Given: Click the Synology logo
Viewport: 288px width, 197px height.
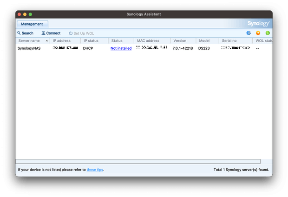Looking at the screenshot, I should 258,24.
